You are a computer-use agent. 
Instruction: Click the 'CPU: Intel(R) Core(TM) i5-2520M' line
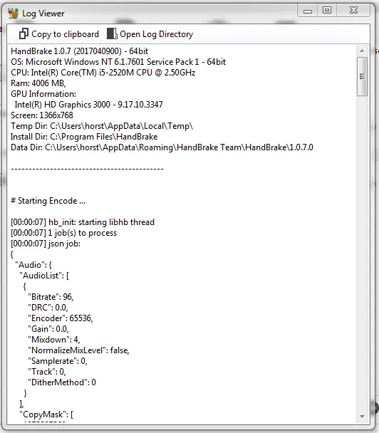click(103, 73)
